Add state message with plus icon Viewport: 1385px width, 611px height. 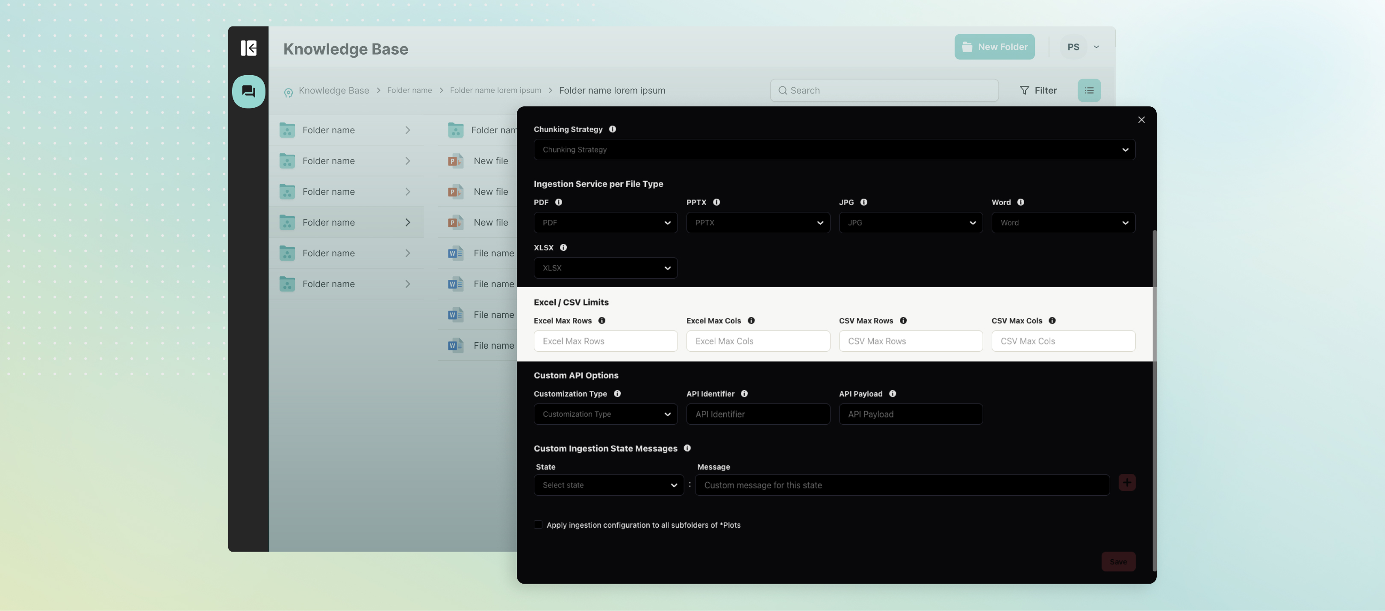click(1127, 482)
